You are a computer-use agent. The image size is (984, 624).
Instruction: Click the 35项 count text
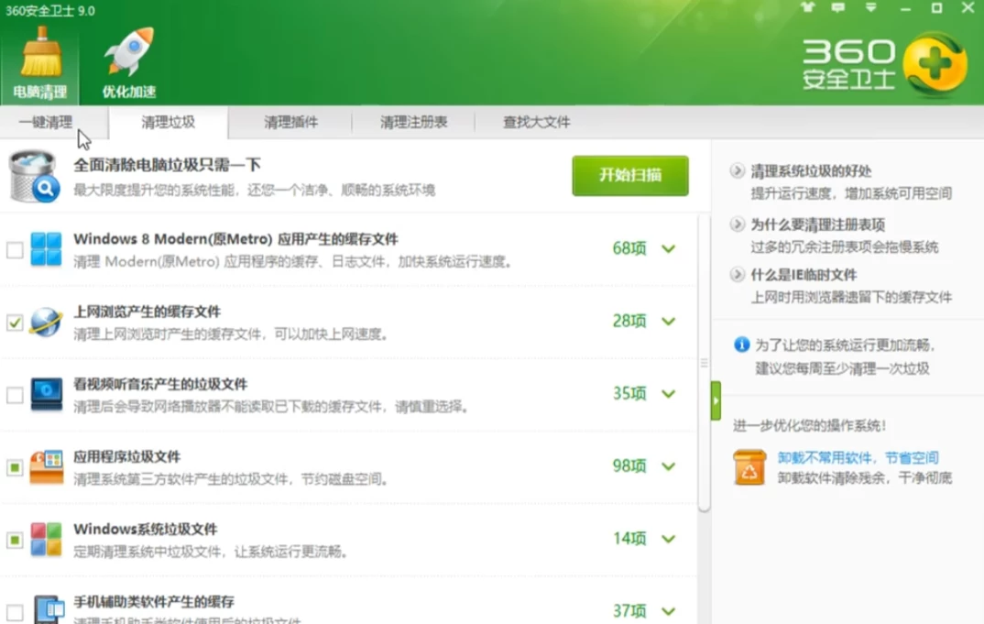tap(629, 394)
